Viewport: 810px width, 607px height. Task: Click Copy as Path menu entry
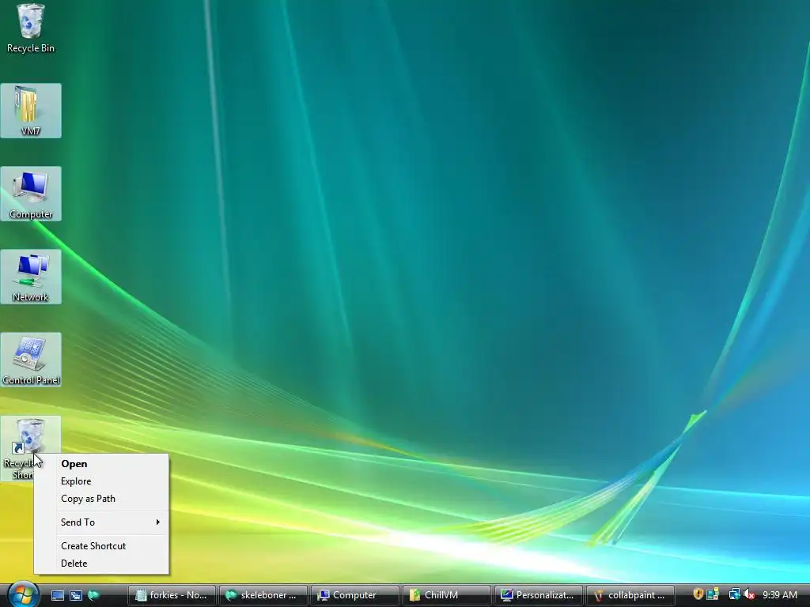[x=101, y=499]
